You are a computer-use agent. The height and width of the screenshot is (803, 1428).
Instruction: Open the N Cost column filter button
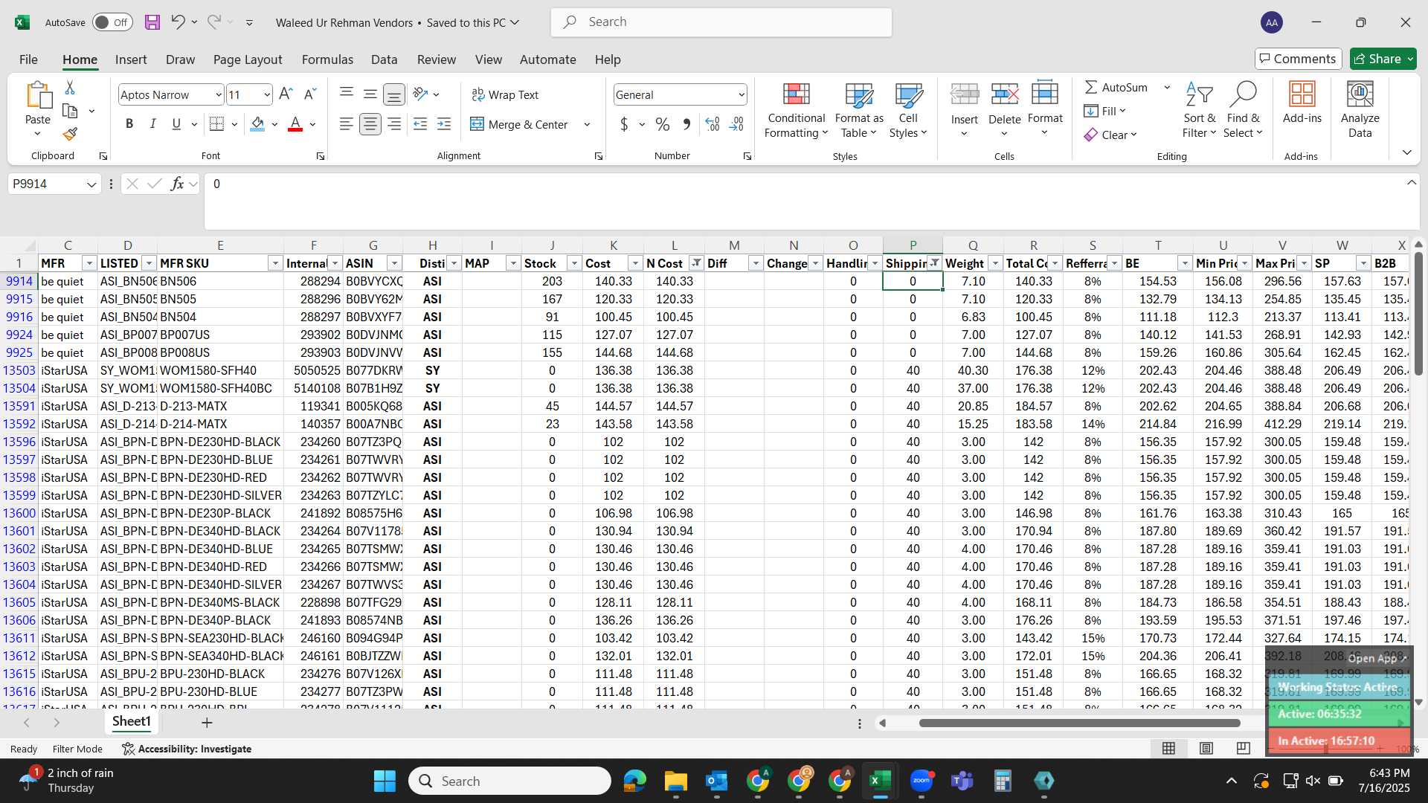pos(696,263)
